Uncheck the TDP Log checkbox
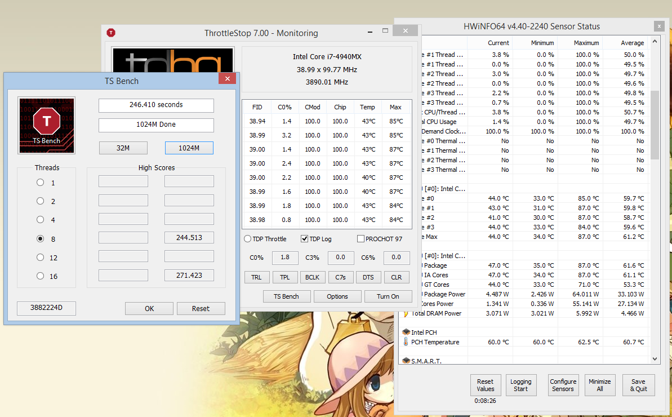Image resolution: width=672 pixels, height=417 pixels. [x=304, y=239]
